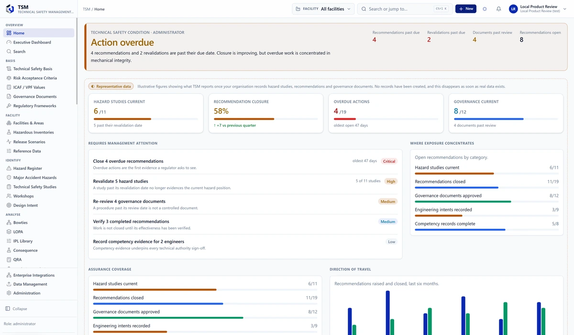Screen dimensions: 574x335
Task: Click the Governance Current card
Action: pyautogui.click(x=506, y=113)
